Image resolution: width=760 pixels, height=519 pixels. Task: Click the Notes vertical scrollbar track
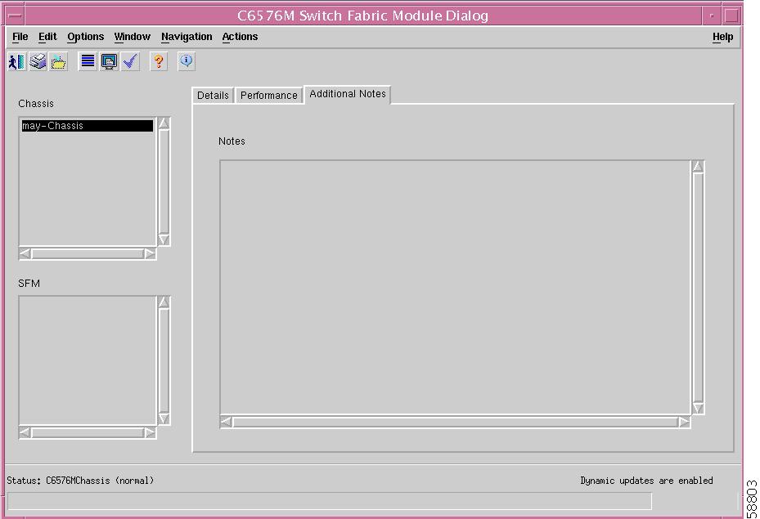point(698,288)
